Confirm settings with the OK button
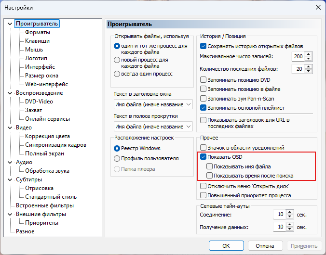Image resolution: width=326 pixels, height=255 pixels. [226, 246]
